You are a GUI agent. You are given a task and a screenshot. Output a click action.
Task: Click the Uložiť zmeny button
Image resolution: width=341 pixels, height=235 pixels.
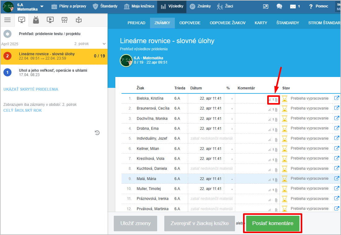pyautogui.click(x=135, y=224)
